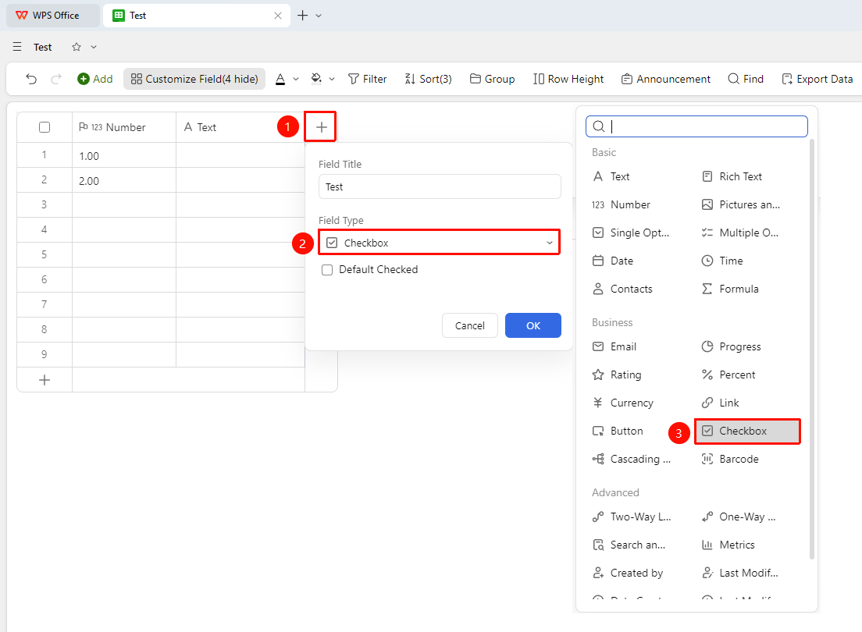Screen dimensions: 862x632
Task: Confirm with the OK button
Action: pos(533,325)
